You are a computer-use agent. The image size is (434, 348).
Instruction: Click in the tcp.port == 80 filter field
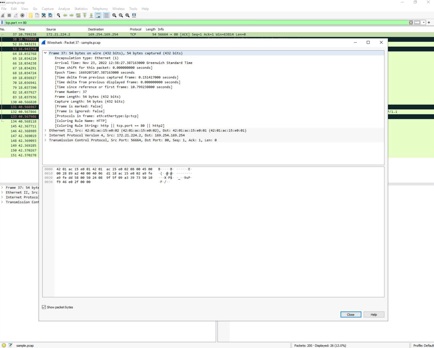(206, 22)
